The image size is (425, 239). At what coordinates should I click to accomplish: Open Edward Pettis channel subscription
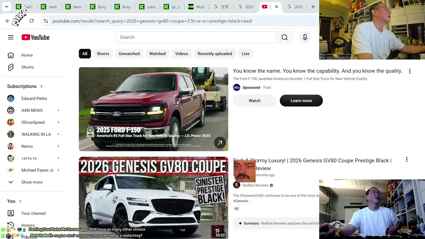(x=34, y=98)
